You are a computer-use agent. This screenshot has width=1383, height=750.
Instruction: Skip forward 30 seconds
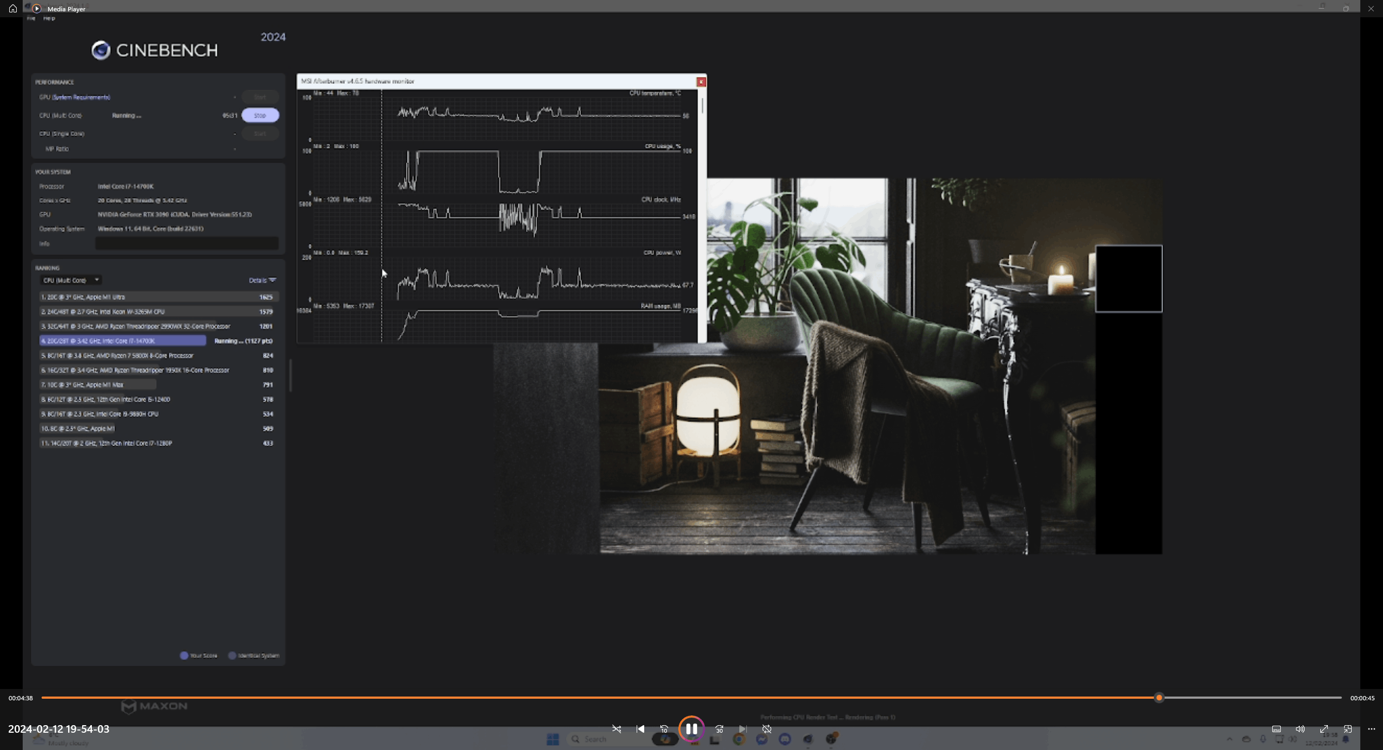point(719,729)
